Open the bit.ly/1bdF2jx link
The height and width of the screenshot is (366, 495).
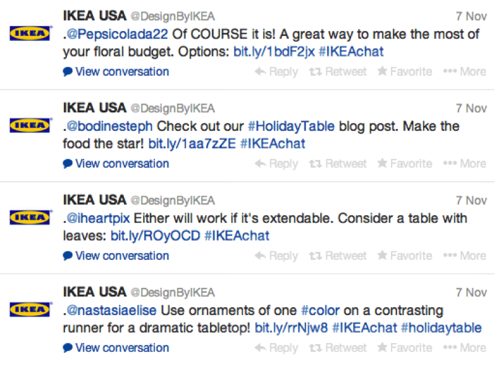tap(273, 51)
